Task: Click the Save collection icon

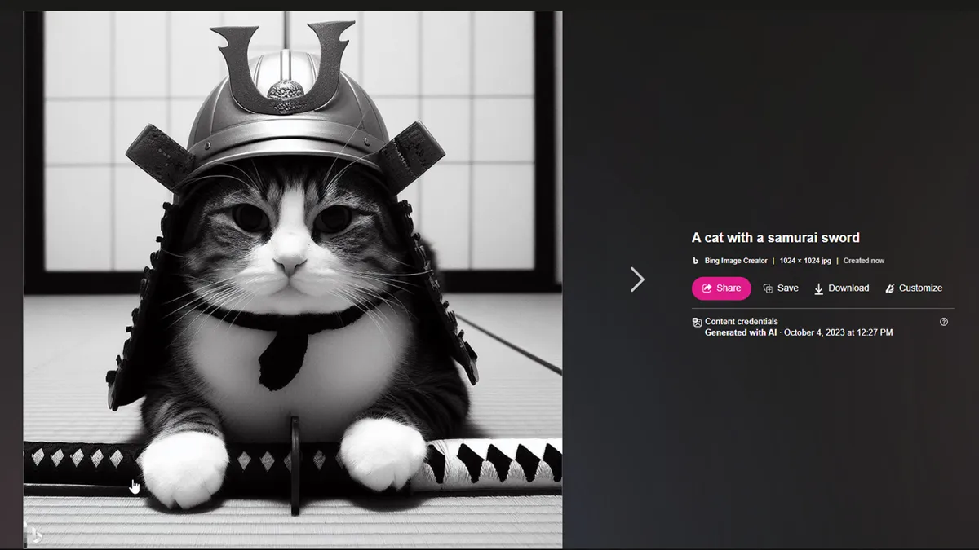Action: [768, 288]
